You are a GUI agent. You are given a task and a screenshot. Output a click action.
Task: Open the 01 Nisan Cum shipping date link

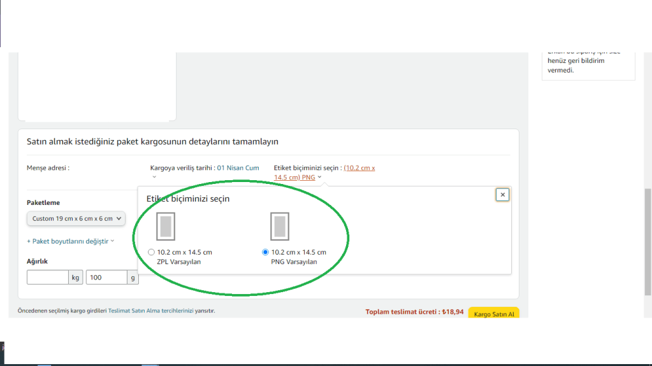[x=238, y=168]
